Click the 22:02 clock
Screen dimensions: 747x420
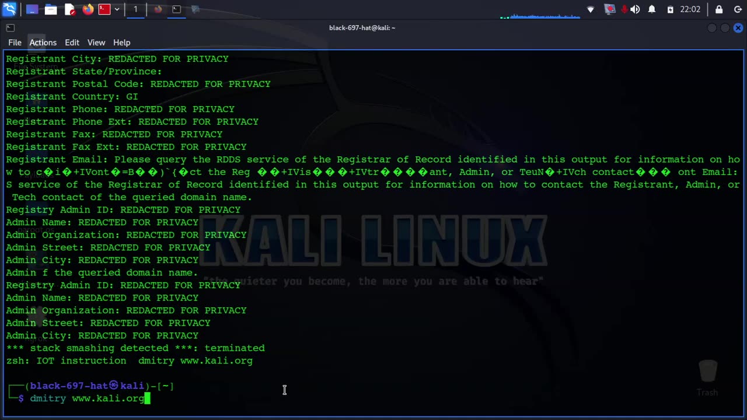690,9
